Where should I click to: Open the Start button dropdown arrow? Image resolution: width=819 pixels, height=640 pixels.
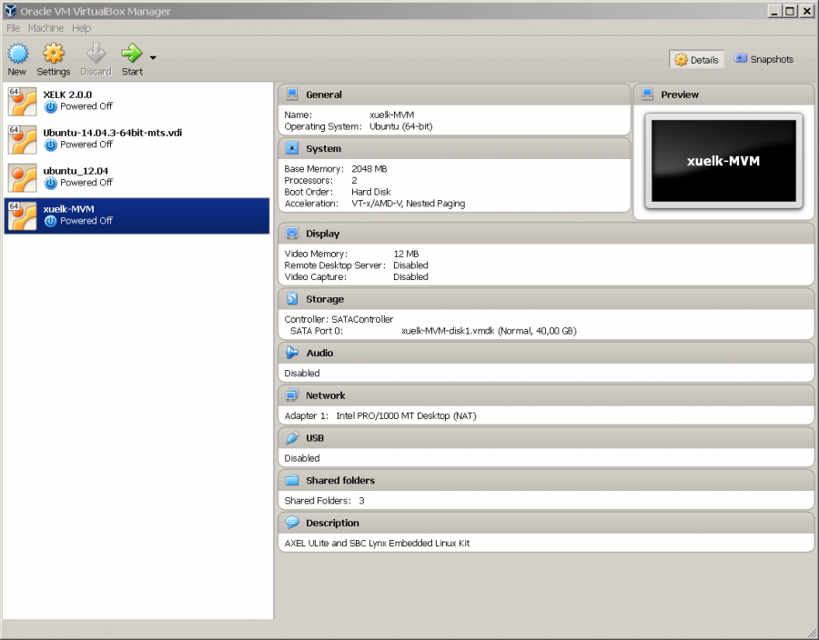coord(153,58)
